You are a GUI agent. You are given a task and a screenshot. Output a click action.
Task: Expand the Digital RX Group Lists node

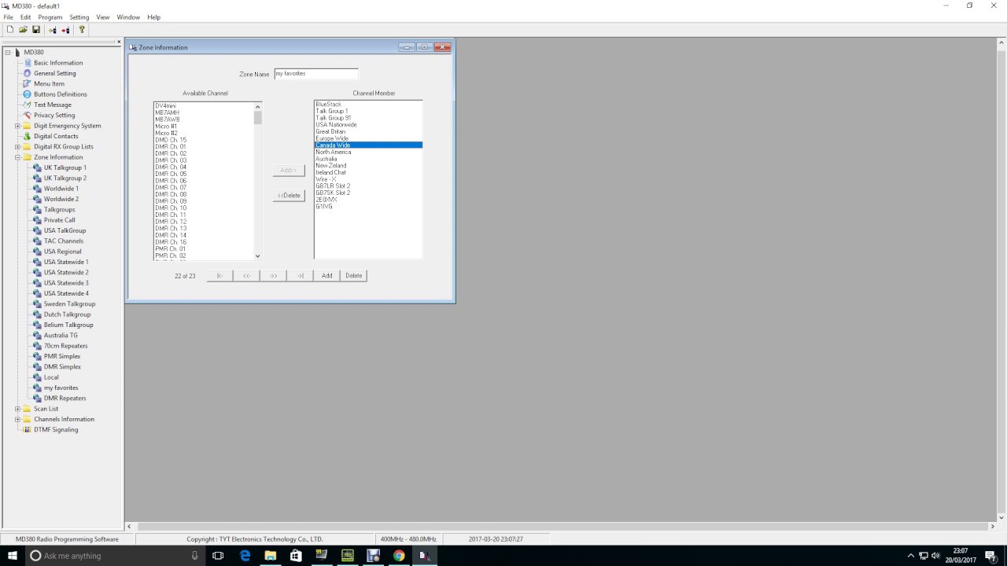click(x=17, y=147)
